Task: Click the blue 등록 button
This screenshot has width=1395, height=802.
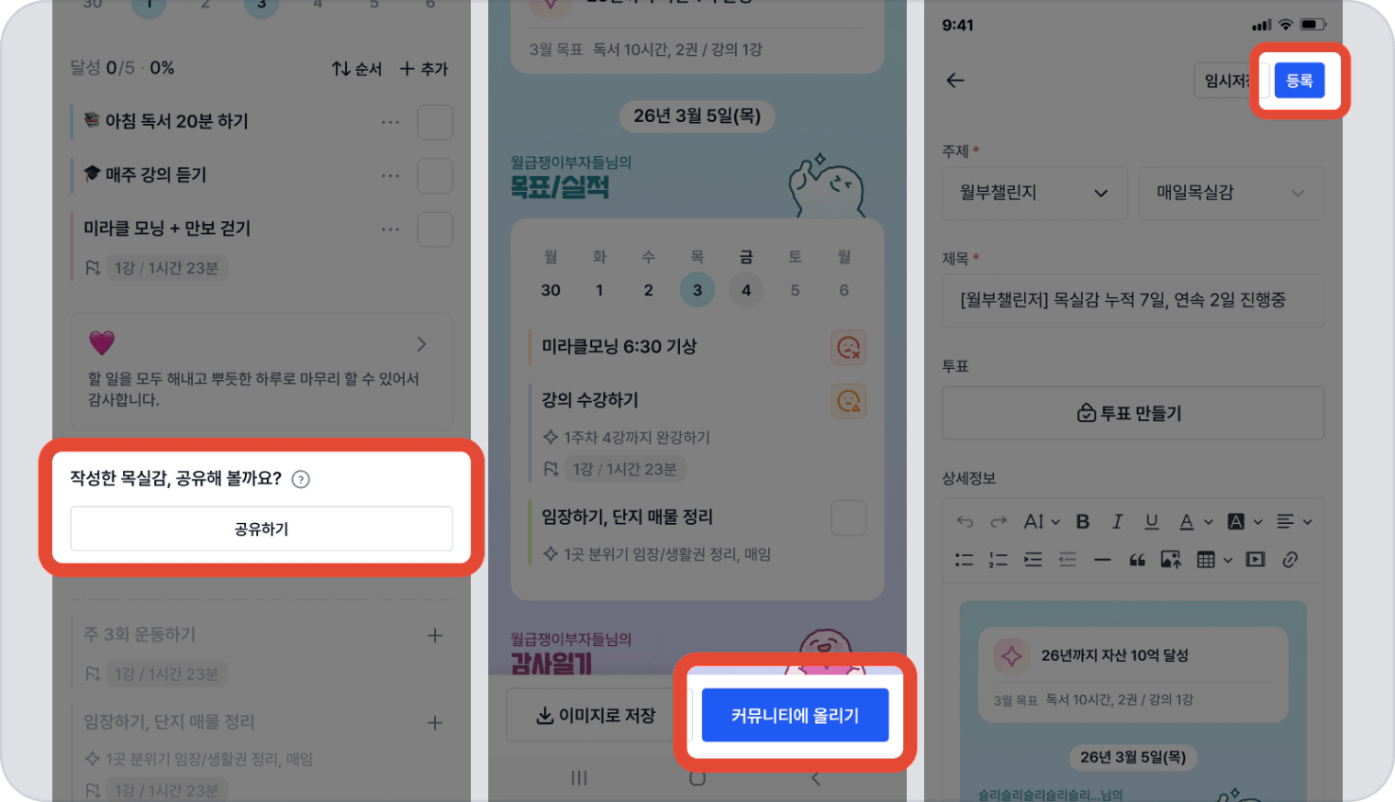Action: click(1300, 81)
